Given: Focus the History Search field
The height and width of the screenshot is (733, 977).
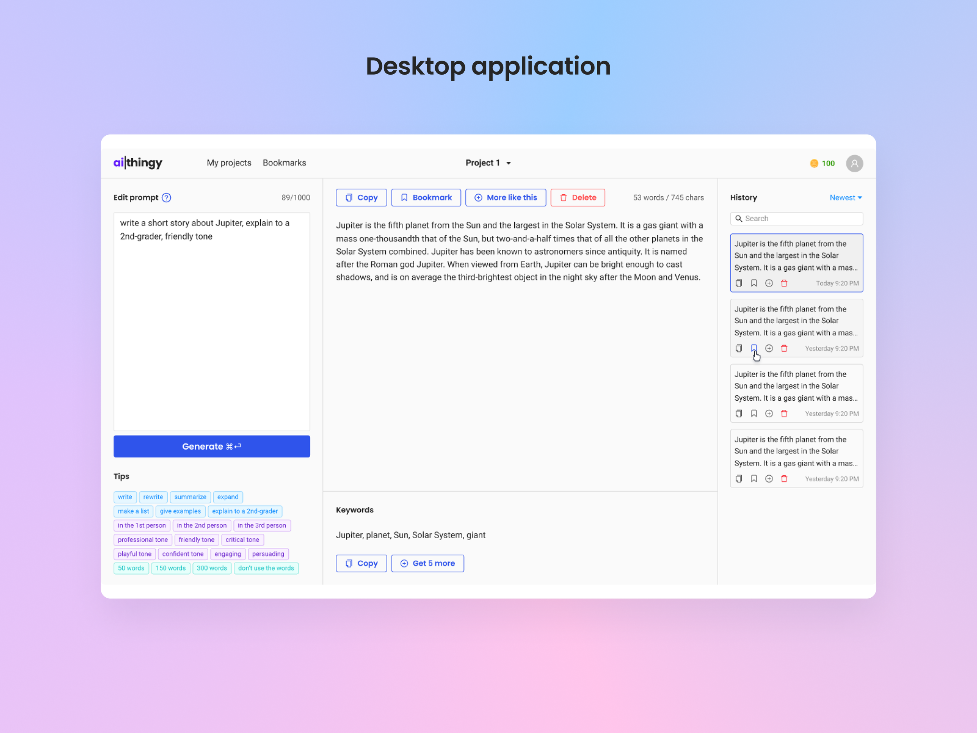Looking at the screenshot, I should [796, 219].
